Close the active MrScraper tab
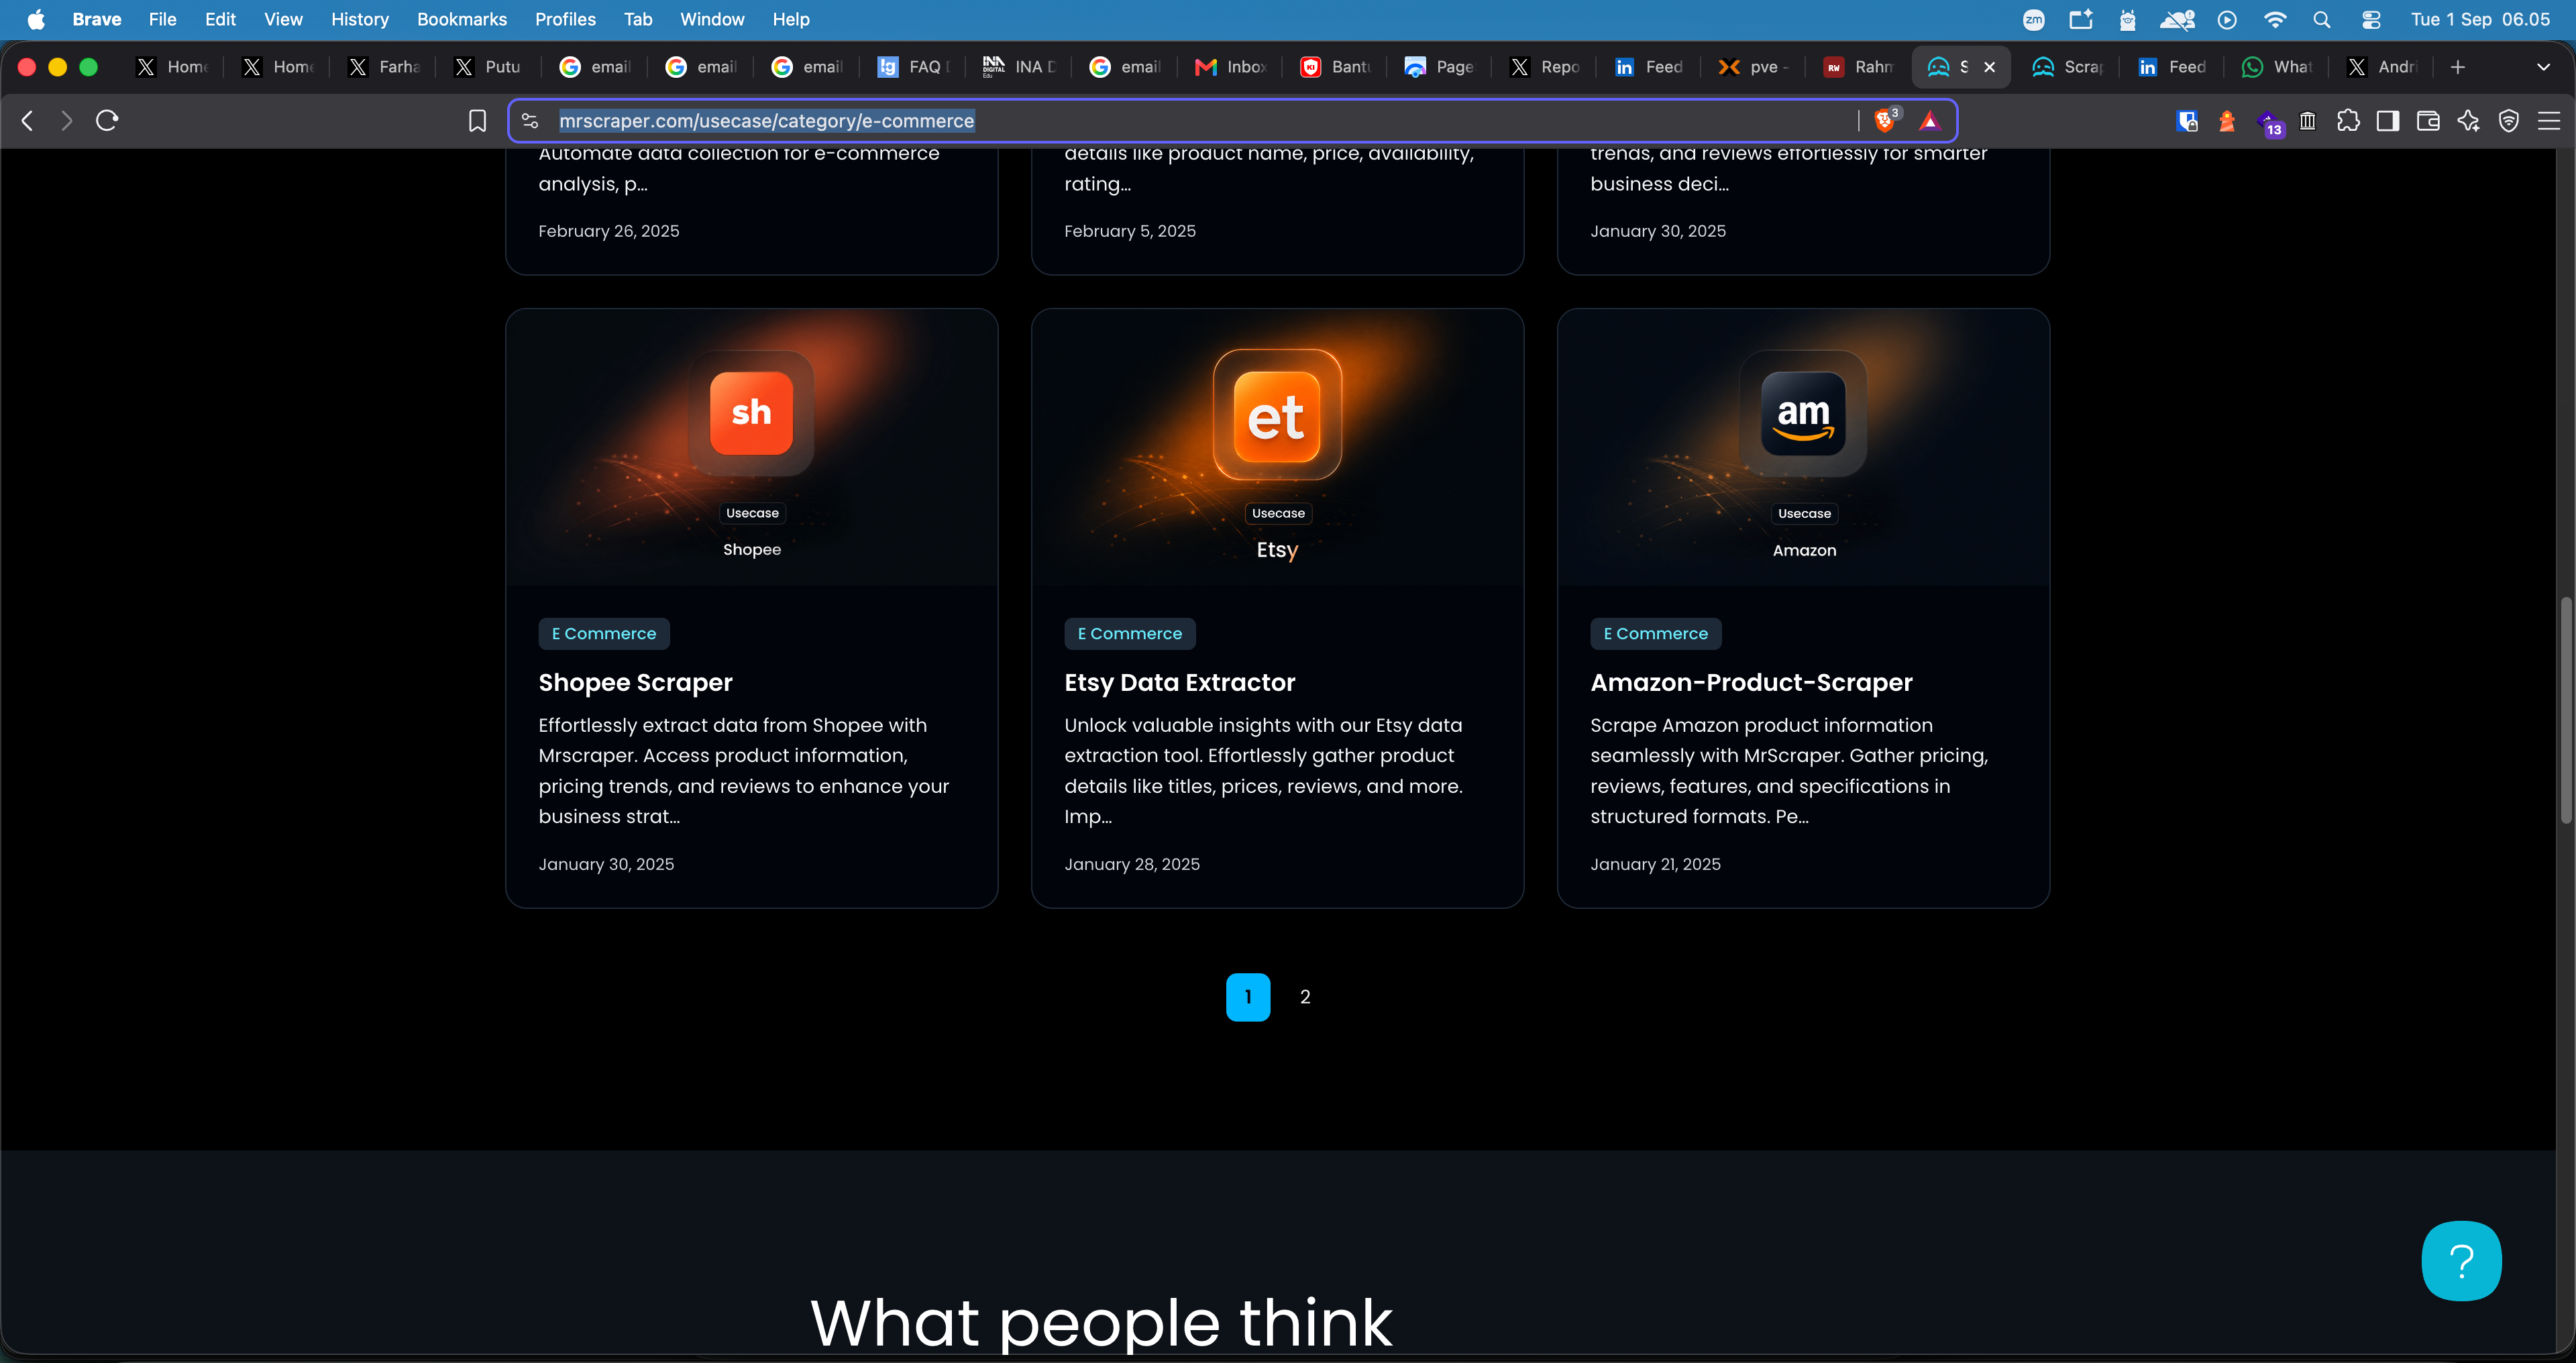 click(1990, 67)
